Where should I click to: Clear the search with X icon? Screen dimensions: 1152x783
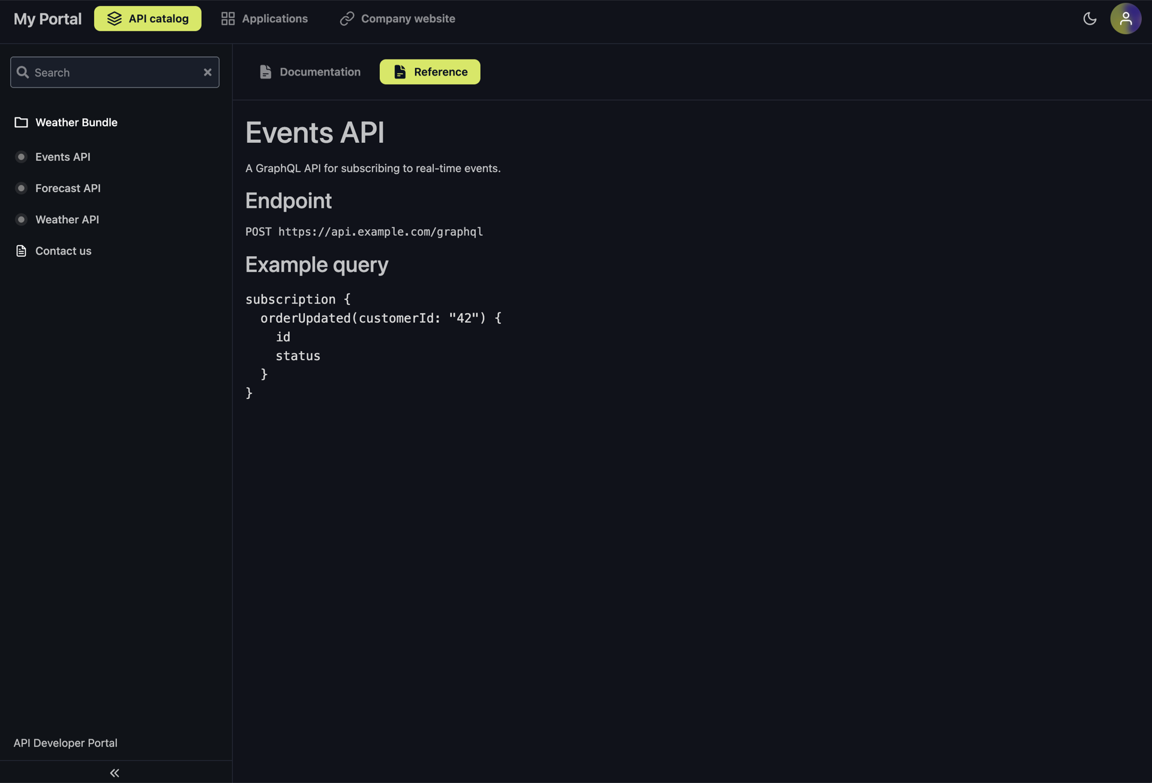click(208, 72)
